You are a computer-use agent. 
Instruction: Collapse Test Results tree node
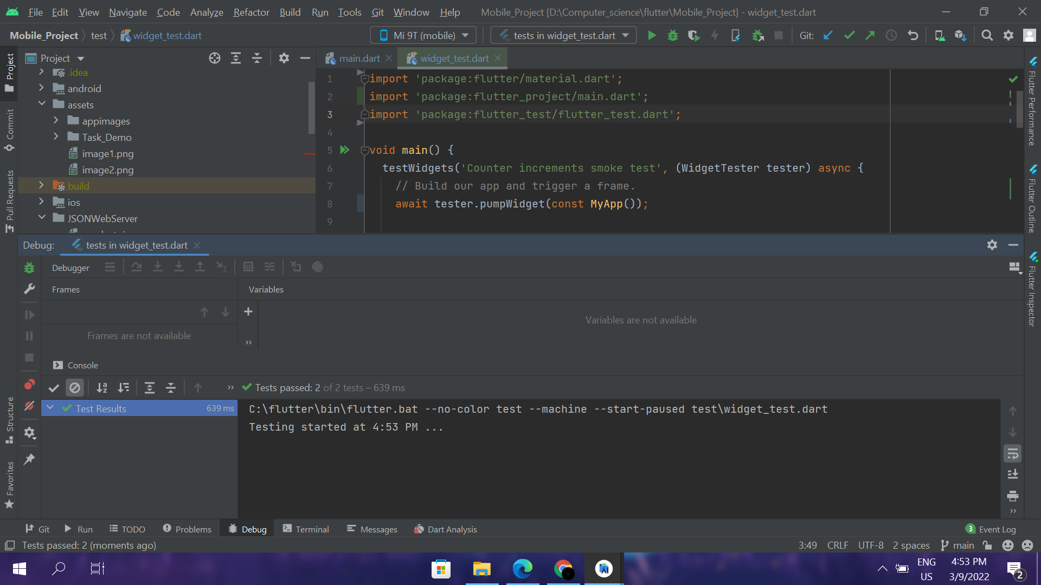(x=50, y=408)
